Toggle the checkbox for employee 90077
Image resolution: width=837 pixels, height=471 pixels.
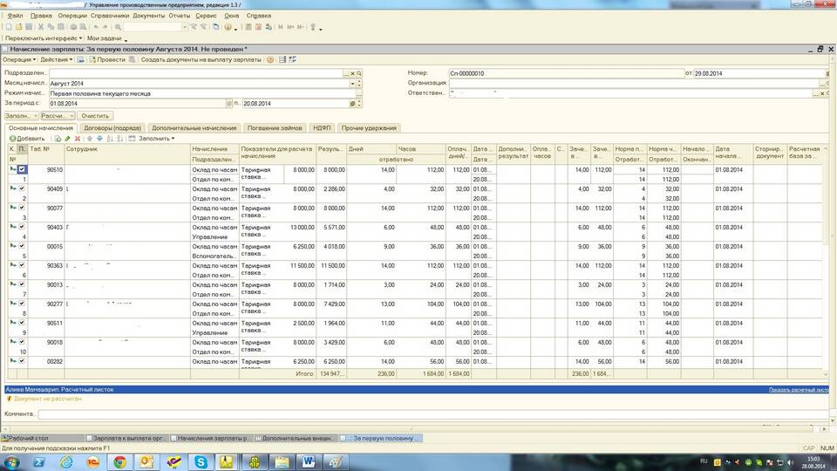pyautogui.click(x=22, y=208)
